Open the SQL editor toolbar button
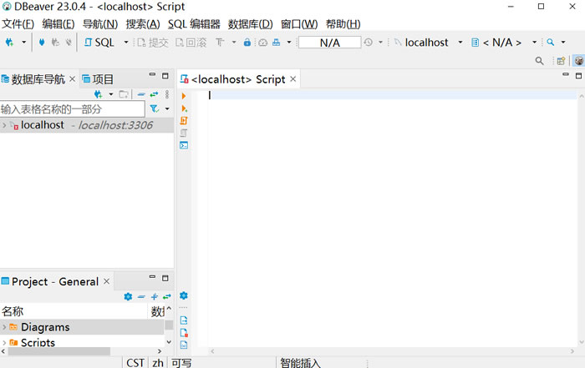Screen dimensions: 585x368 100,42
